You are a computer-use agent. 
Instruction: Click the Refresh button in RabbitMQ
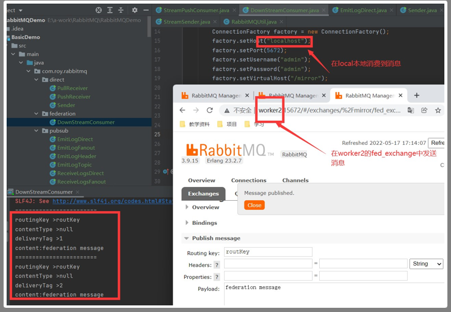tap(437, 143)
